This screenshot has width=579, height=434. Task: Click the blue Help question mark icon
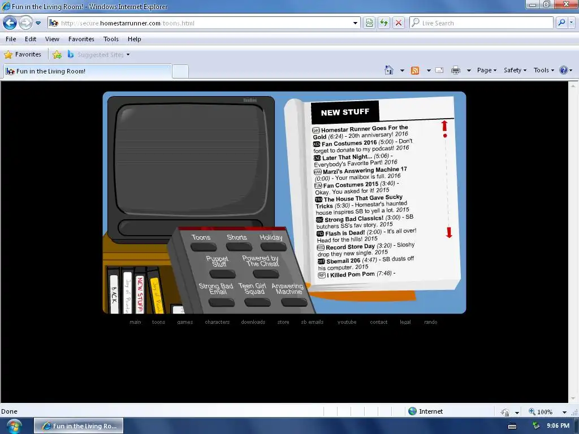click(x=564, y=70)
